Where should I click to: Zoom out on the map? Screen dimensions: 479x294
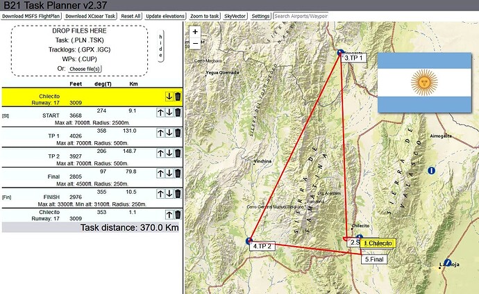click(195, 43)
